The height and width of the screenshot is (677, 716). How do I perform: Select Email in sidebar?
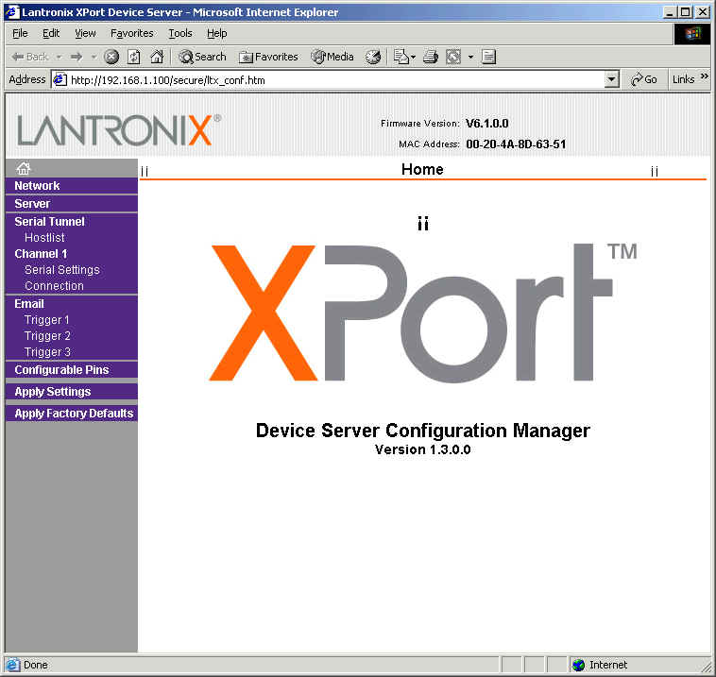tap(28, 304)
